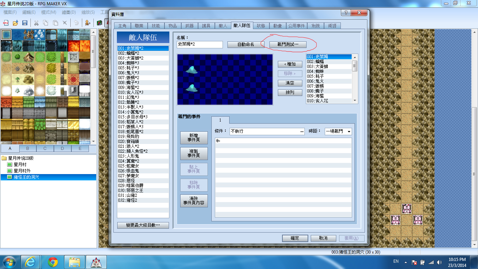Open the 檔案(F) menu
The image size is (478, 269).
(10, 12)
